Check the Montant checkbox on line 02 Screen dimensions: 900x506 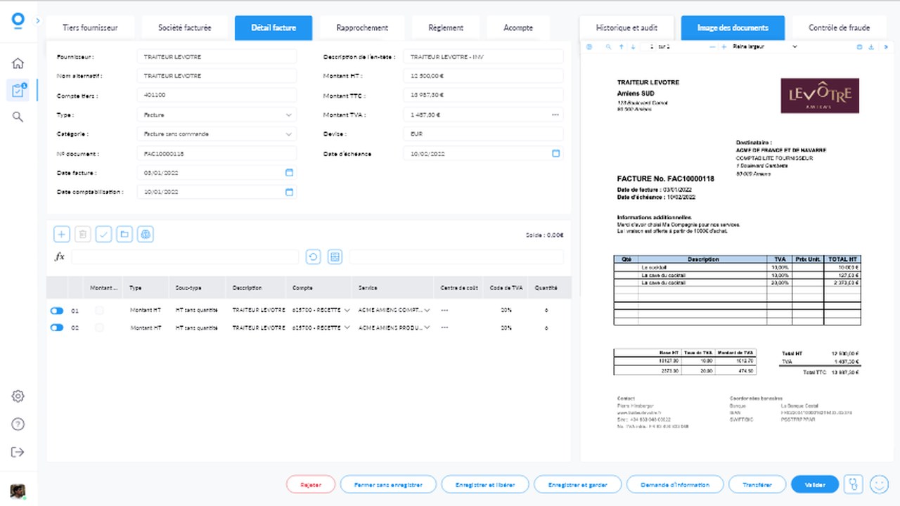click(99, 327)
